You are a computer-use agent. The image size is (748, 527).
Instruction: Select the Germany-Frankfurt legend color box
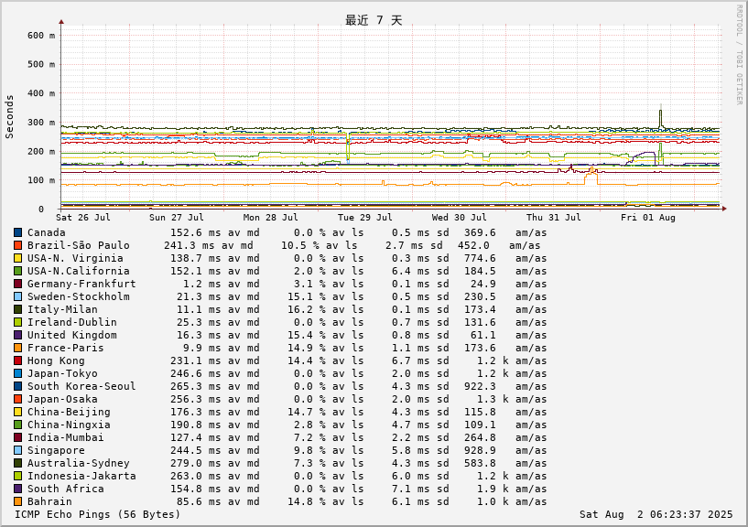click(x=17, y=284)
